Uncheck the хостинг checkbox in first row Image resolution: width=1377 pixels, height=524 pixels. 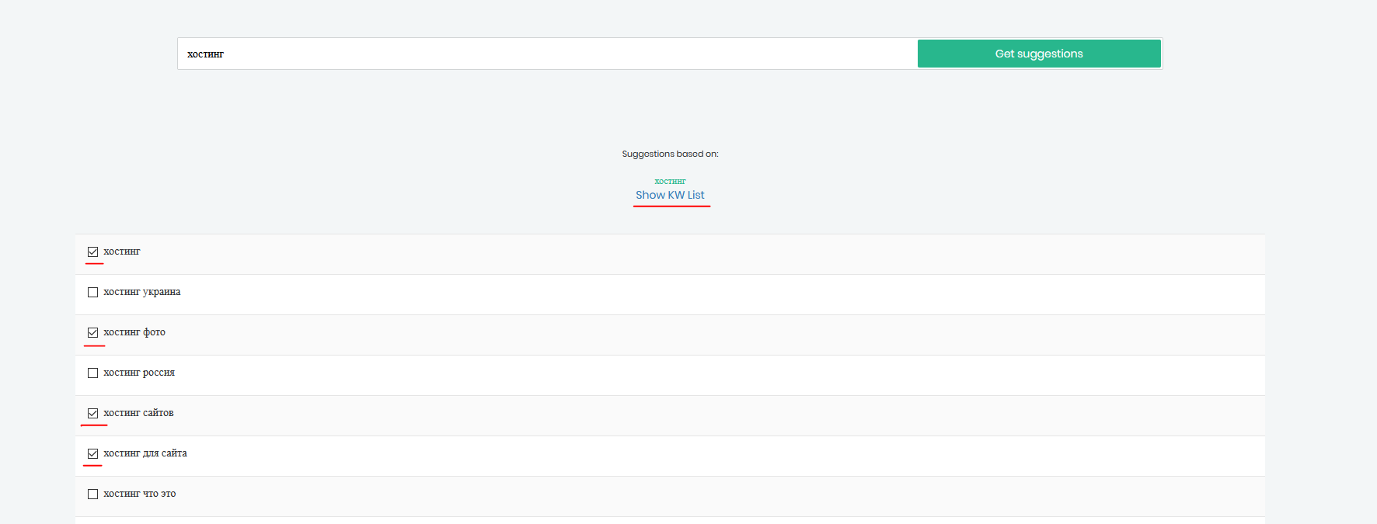(x=93, y=252)
